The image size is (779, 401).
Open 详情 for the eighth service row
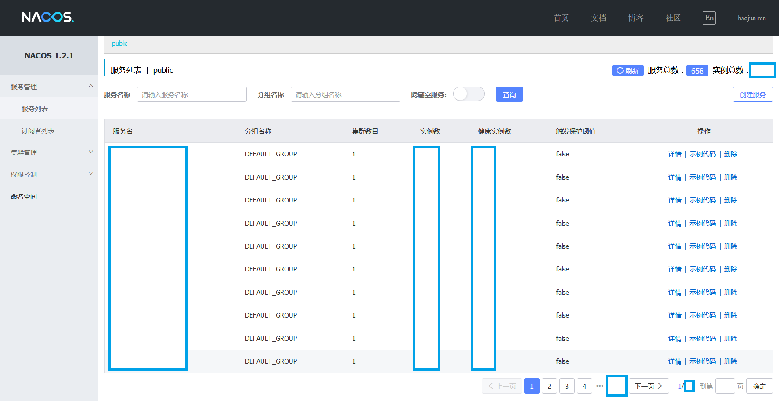(x=675, y=315)
